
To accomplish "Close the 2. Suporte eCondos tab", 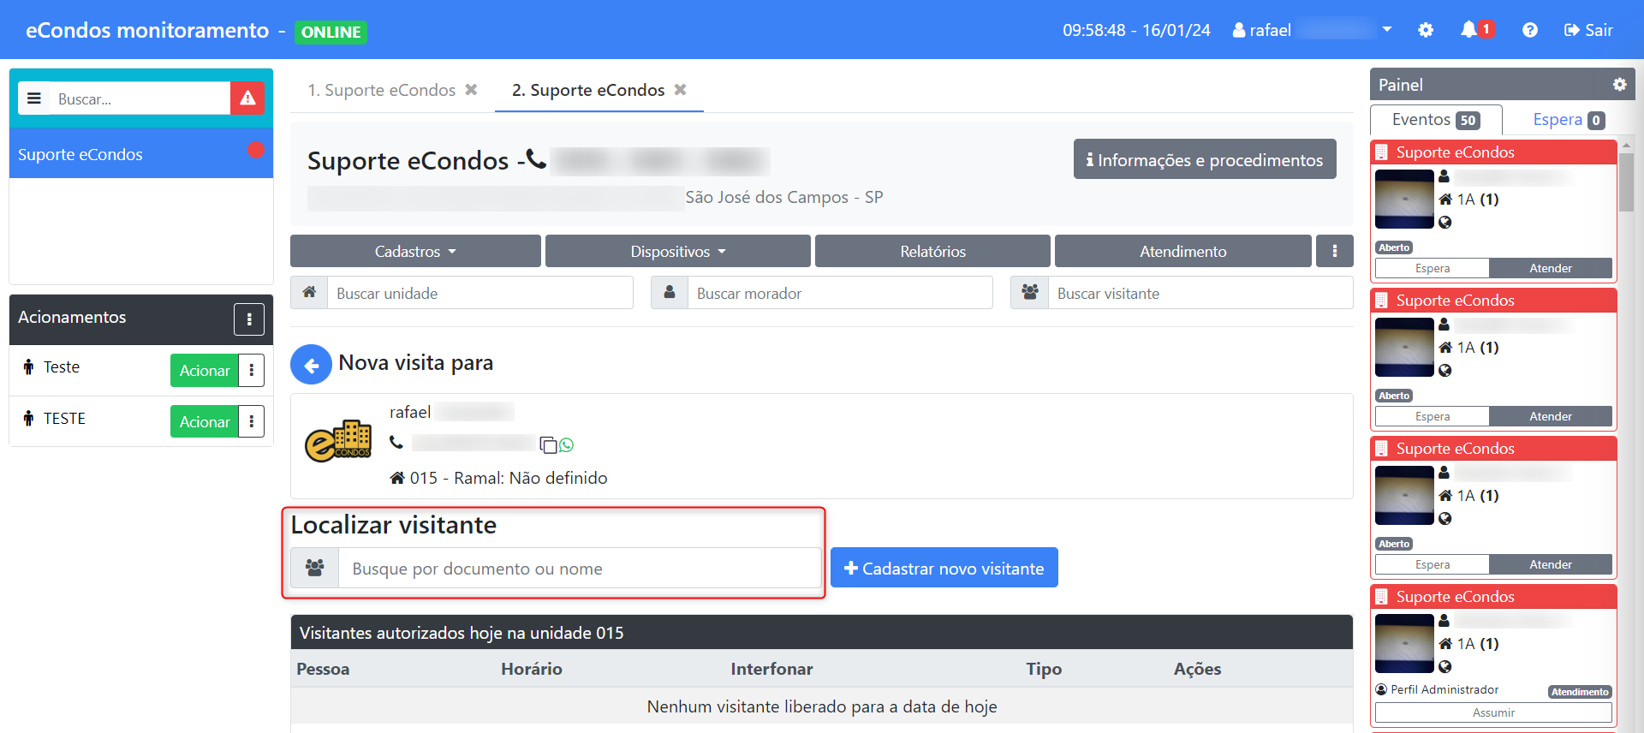I will coord(680,90).
